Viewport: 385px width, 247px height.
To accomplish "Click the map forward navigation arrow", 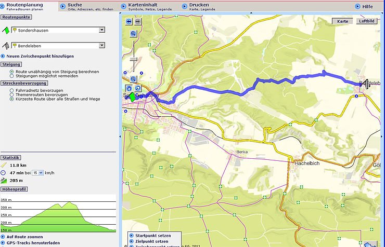I will (137, 22).
